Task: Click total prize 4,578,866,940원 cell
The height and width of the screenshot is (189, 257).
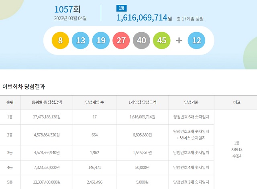Action: 47,152
